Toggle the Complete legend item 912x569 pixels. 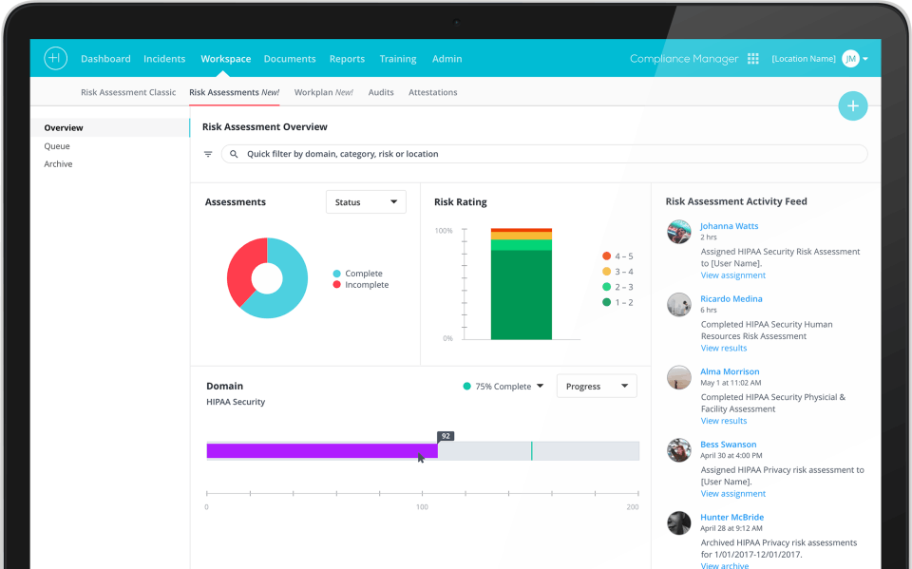(x=358, y=274)
